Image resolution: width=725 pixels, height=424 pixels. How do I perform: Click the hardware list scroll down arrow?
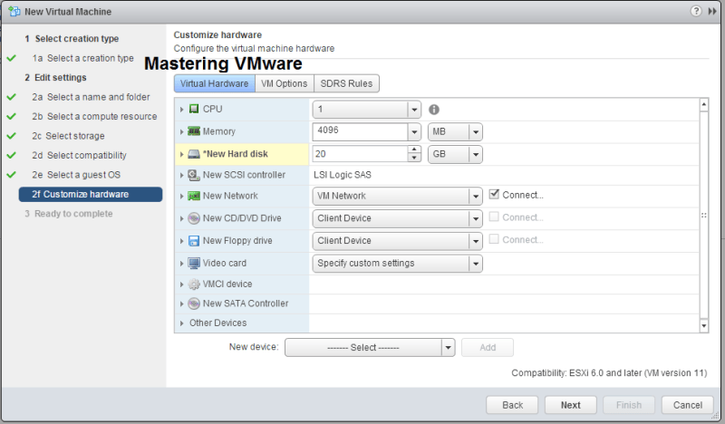pyautogui.click(x=704, y=326)
